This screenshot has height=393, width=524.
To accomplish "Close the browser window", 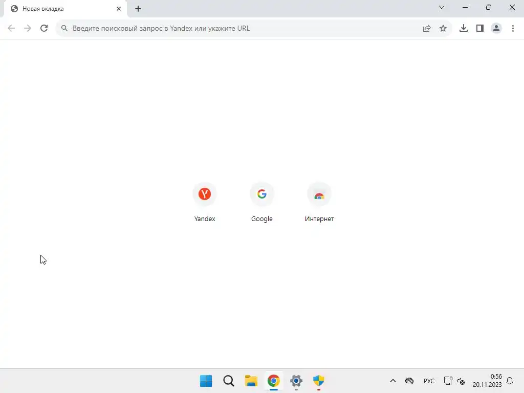I will click(512, 7).
